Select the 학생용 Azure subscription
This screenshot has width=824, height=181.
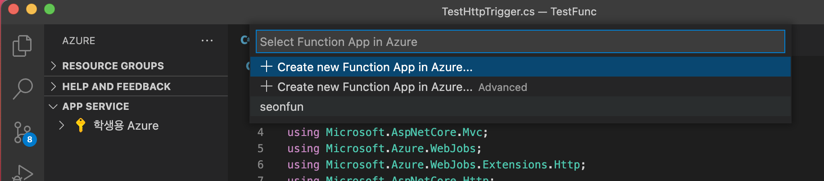(x=126, y=125)
